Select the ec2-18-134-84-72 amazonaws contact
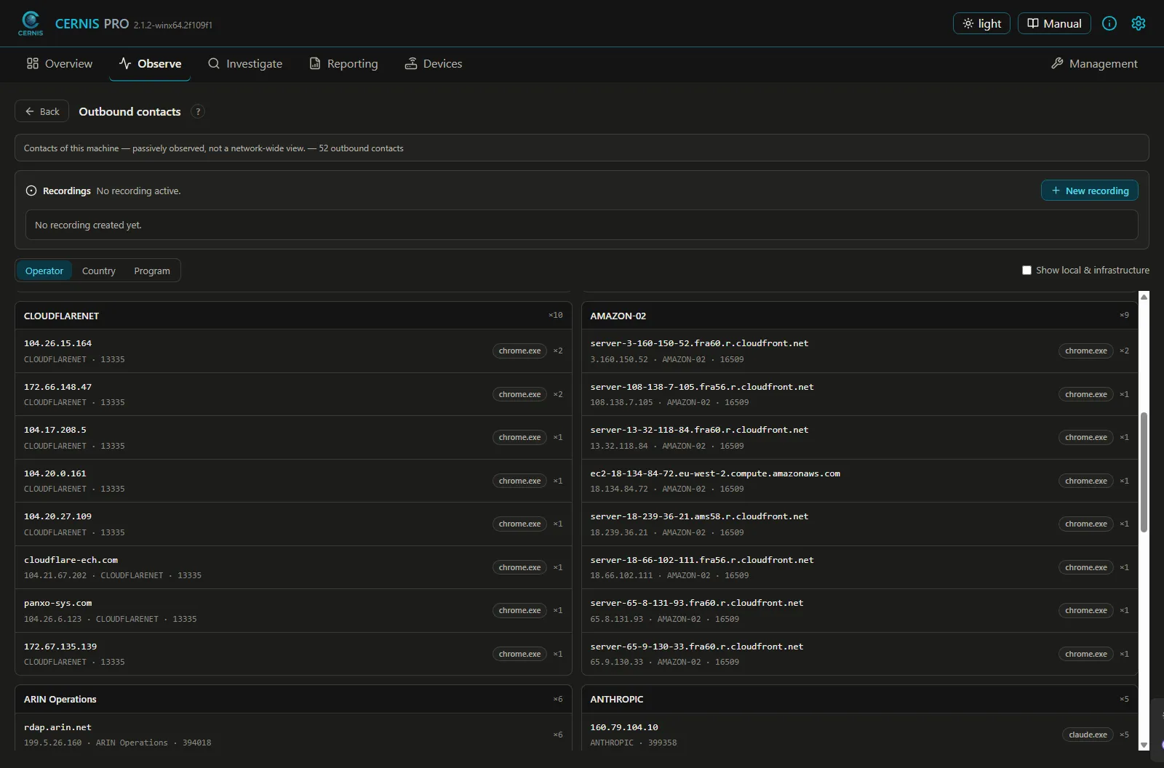Screen dimensions: 1164x768 tap(860, 481)
